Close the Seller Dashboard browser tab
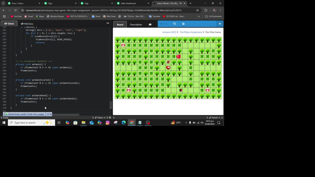This screenshot has height=177, width=315. (148, 3)
